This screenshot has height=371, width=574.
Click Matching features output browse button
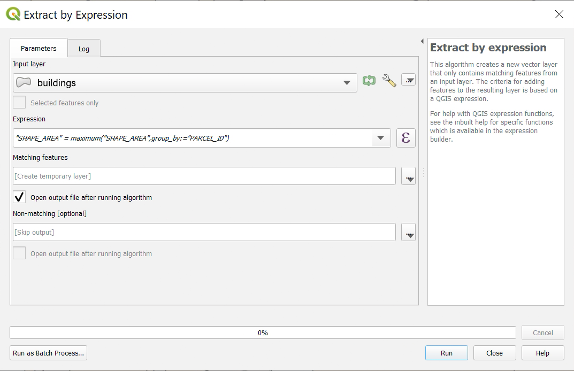pyautogui.click(x=408, y=176)
